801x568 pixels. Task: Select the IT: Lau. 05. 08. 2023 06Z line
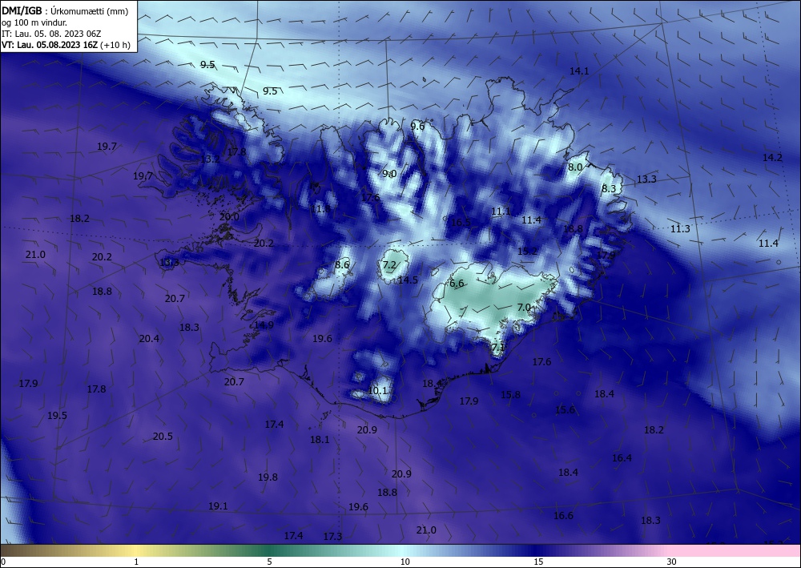pos(51,34)
